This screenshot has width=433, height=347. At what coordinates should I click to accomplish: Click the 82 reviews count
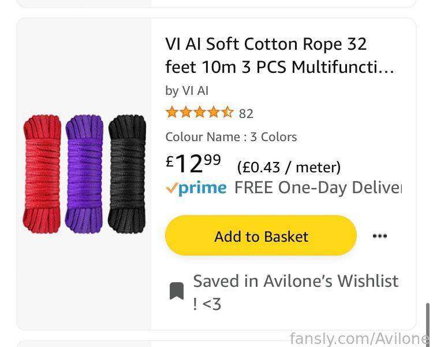point(246,113)
